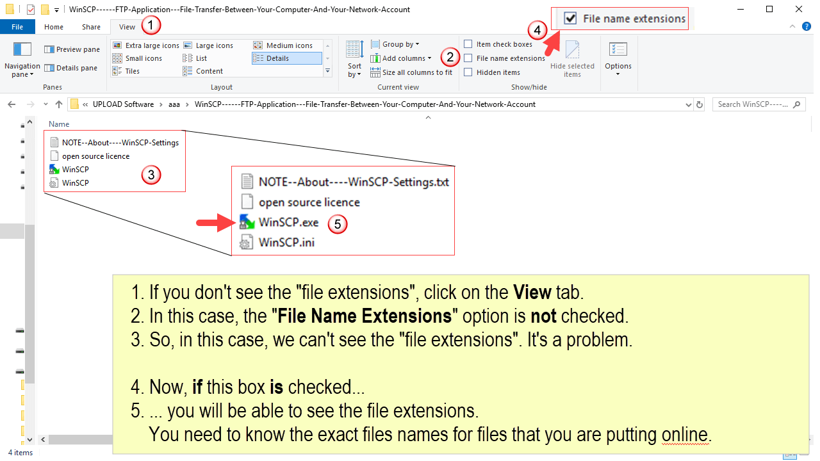Choose Extra large icons layout

[145, 45]
